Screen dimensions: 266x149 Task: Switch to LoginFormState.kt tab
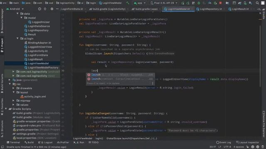click(72, 9)
